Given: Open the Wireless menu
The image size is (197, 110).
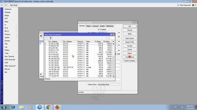Looking at the screenshot, I should 7,12.
